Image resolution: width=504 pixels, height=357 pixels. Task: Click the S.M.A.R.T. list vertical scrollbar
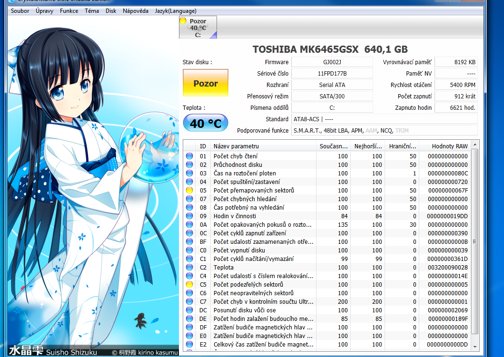tap(475, 238)
